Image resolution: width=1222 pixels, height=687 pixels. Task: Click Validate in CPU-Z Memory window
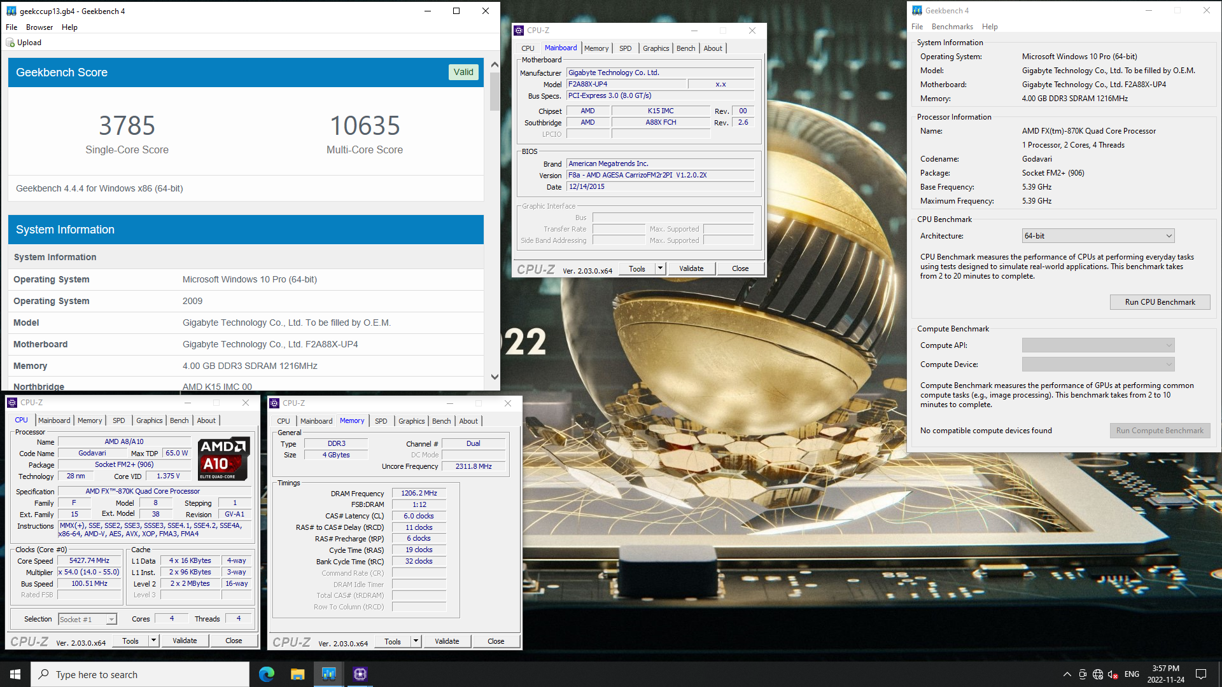447,641
